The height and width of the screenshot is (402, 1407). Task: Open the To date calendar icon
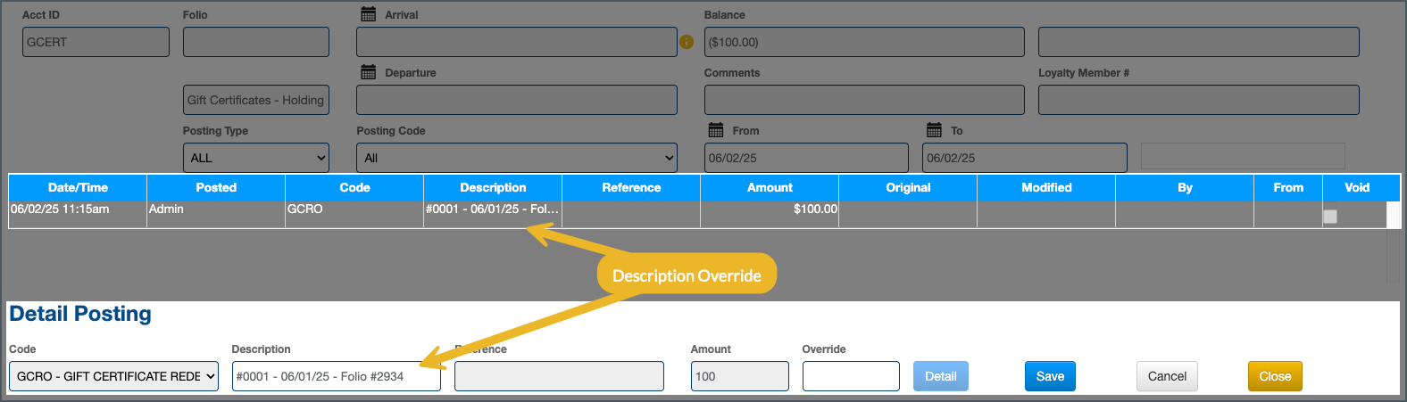click(x=934, y=130)
